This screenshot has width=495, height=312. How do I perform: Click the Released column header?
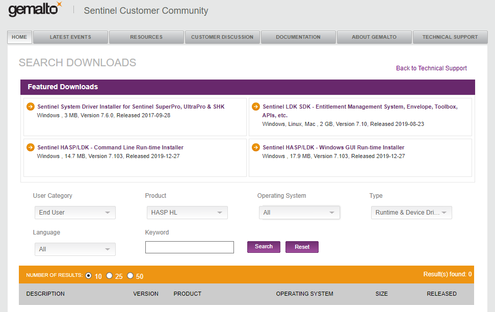point(441,294)
